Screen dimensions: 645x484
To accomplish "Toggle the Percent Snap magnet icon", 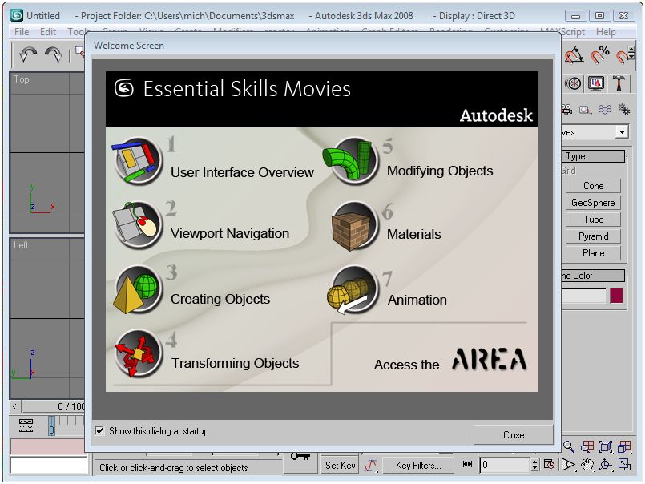I will click(600, 54).
